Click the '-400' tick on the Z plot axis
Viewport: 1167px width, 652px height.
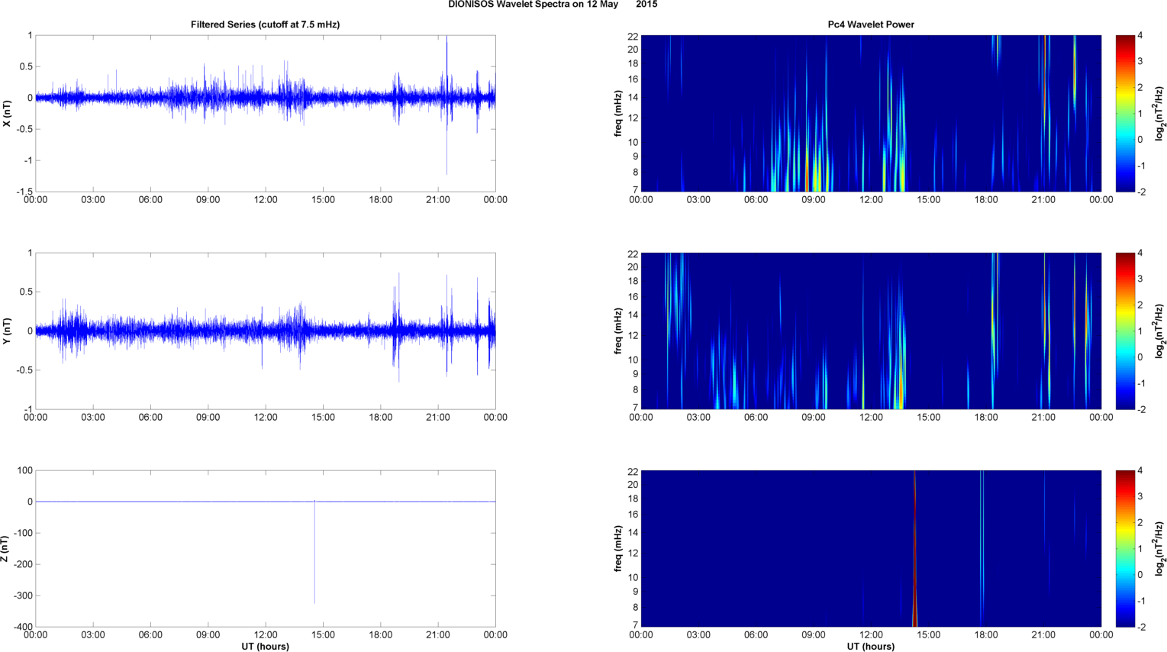(x=24, y=627)
